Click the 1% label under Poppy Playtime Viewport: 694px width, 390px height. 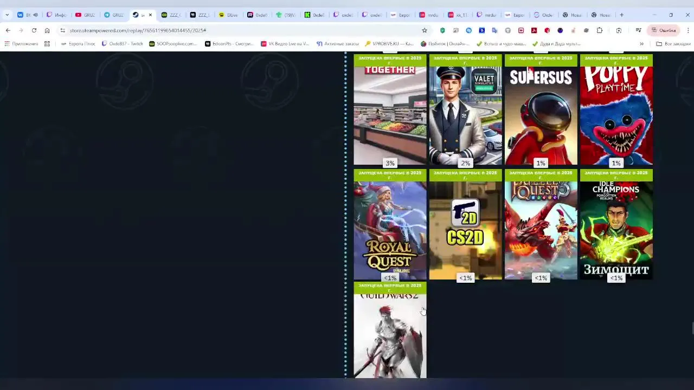point(616,163)
